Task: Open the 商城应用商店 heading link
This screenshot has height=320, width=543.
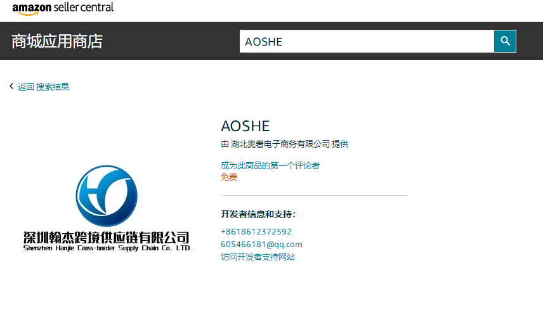Action: pyautogui.click(x=57, y=42)
